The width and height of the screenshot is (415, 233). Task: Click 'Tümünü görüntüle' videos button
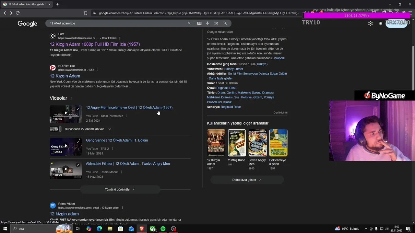[x=120, y=189]
